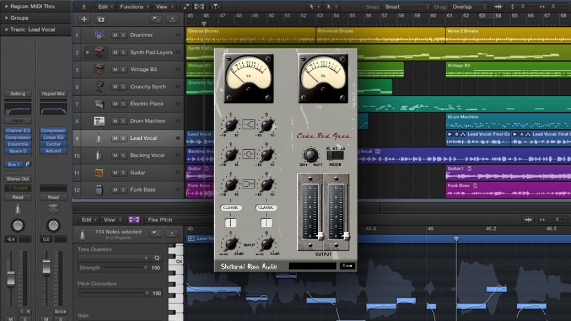Click the Linear EQ plugin slot

(x=53, y=137)
